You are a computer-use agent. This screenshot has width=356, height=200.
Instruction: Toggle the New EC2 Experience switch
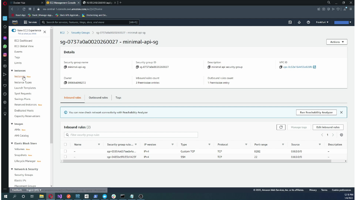click(14, 31)
